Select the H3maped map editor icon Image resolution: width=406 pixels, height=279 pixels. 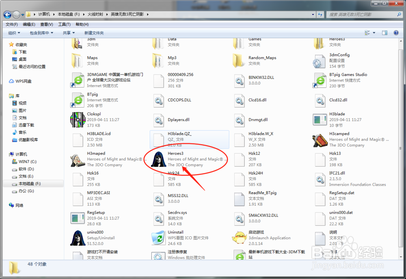click(78, 159)
